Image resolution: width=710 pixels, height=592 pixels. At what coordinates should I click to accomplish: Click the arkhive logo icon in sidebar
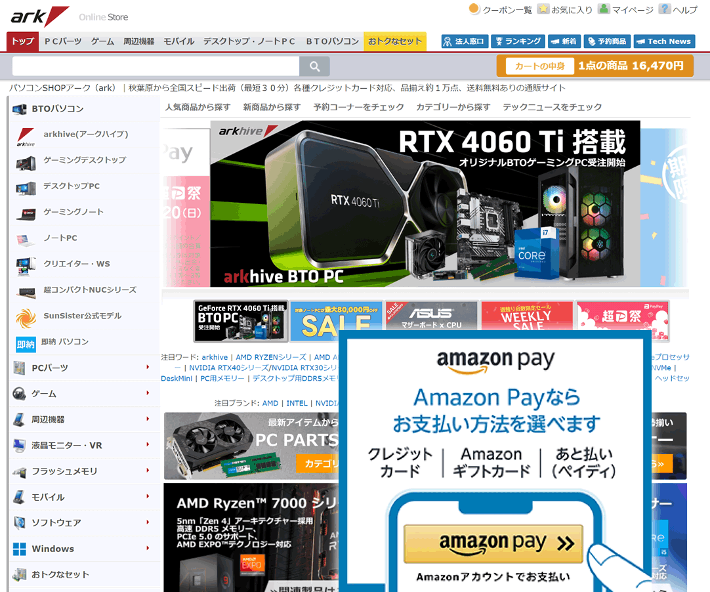[26, 137]
